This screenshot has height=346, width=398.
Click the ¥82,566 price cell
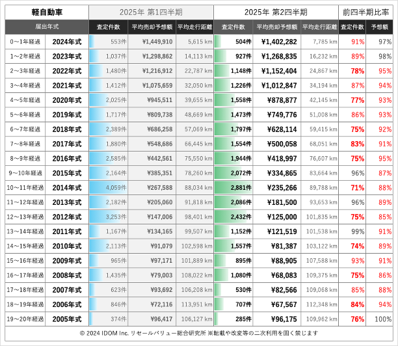pos(277,290)
